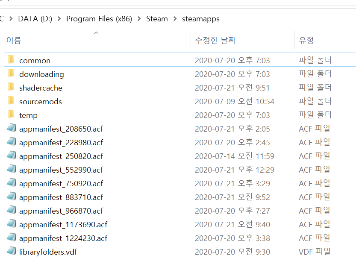
Task: Click the icon of appmanifest_1224230.acf
Action: pos(12,238)
